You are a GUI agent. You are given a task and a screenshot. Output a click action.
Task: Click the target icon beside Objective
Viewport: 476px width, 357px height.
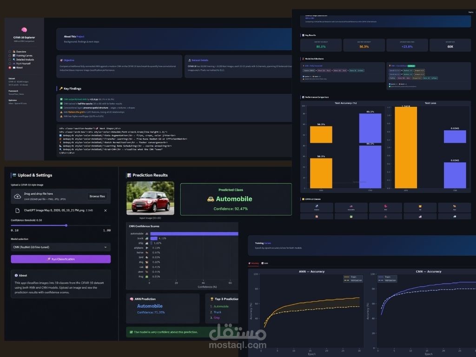pos(61,60)
